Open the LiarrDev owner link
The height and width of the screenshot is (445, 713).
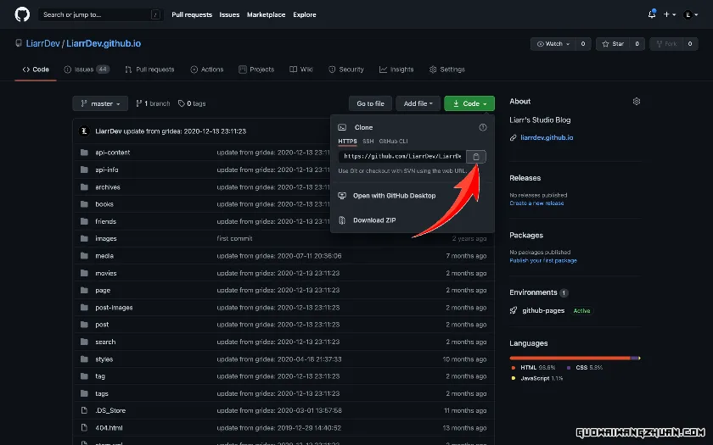click(42, 43)
